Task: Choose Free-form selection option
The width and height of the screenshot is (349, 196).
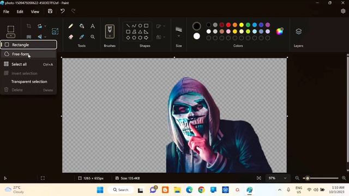Action: click(28, 54)
